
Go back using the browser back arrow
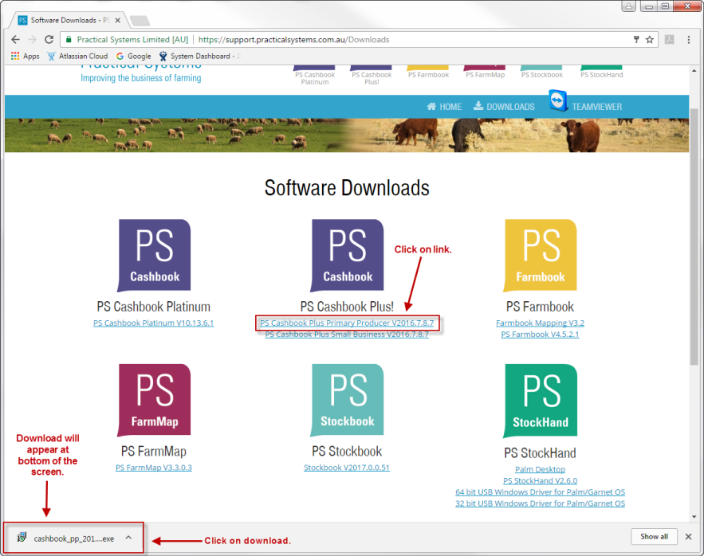(16, 40)
